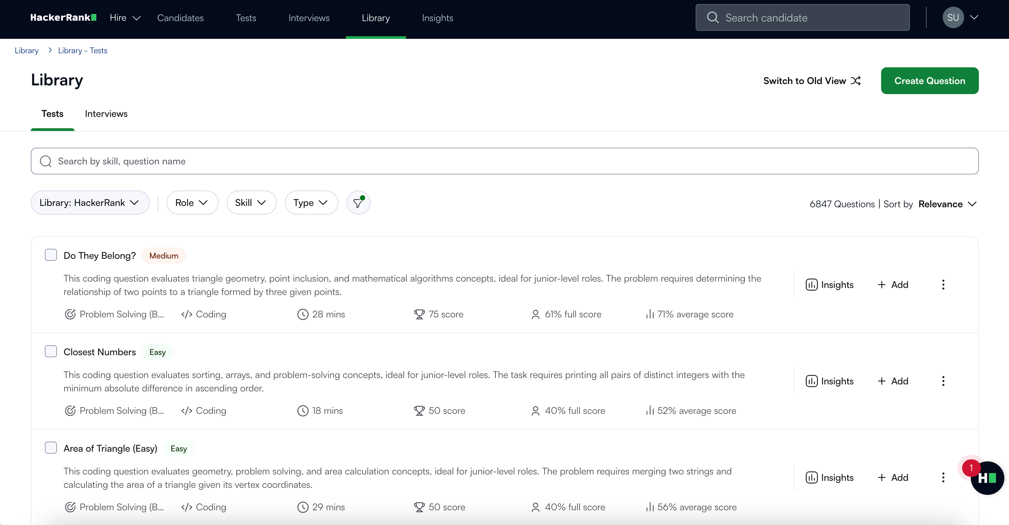Click the shuffle icon beside Old View
The height and width of the screenshot is (525, 1009).
tap(856, 81)
